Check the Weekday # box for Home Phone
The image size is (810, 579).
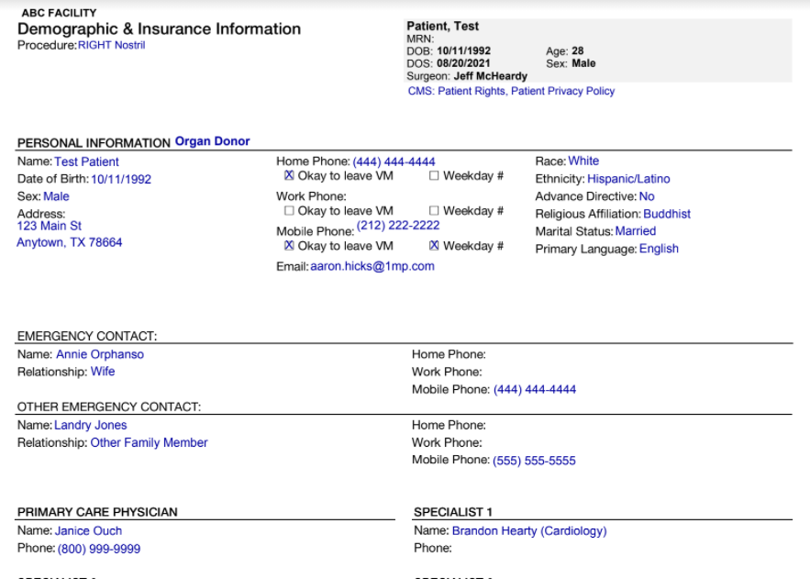click(x=433, y=175)
